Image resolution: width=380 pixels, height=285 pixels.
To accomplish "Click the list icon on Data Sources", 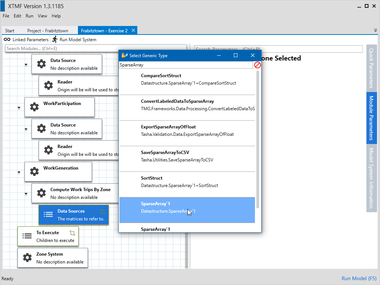I will pyautogui.click(x=48, y=214).
